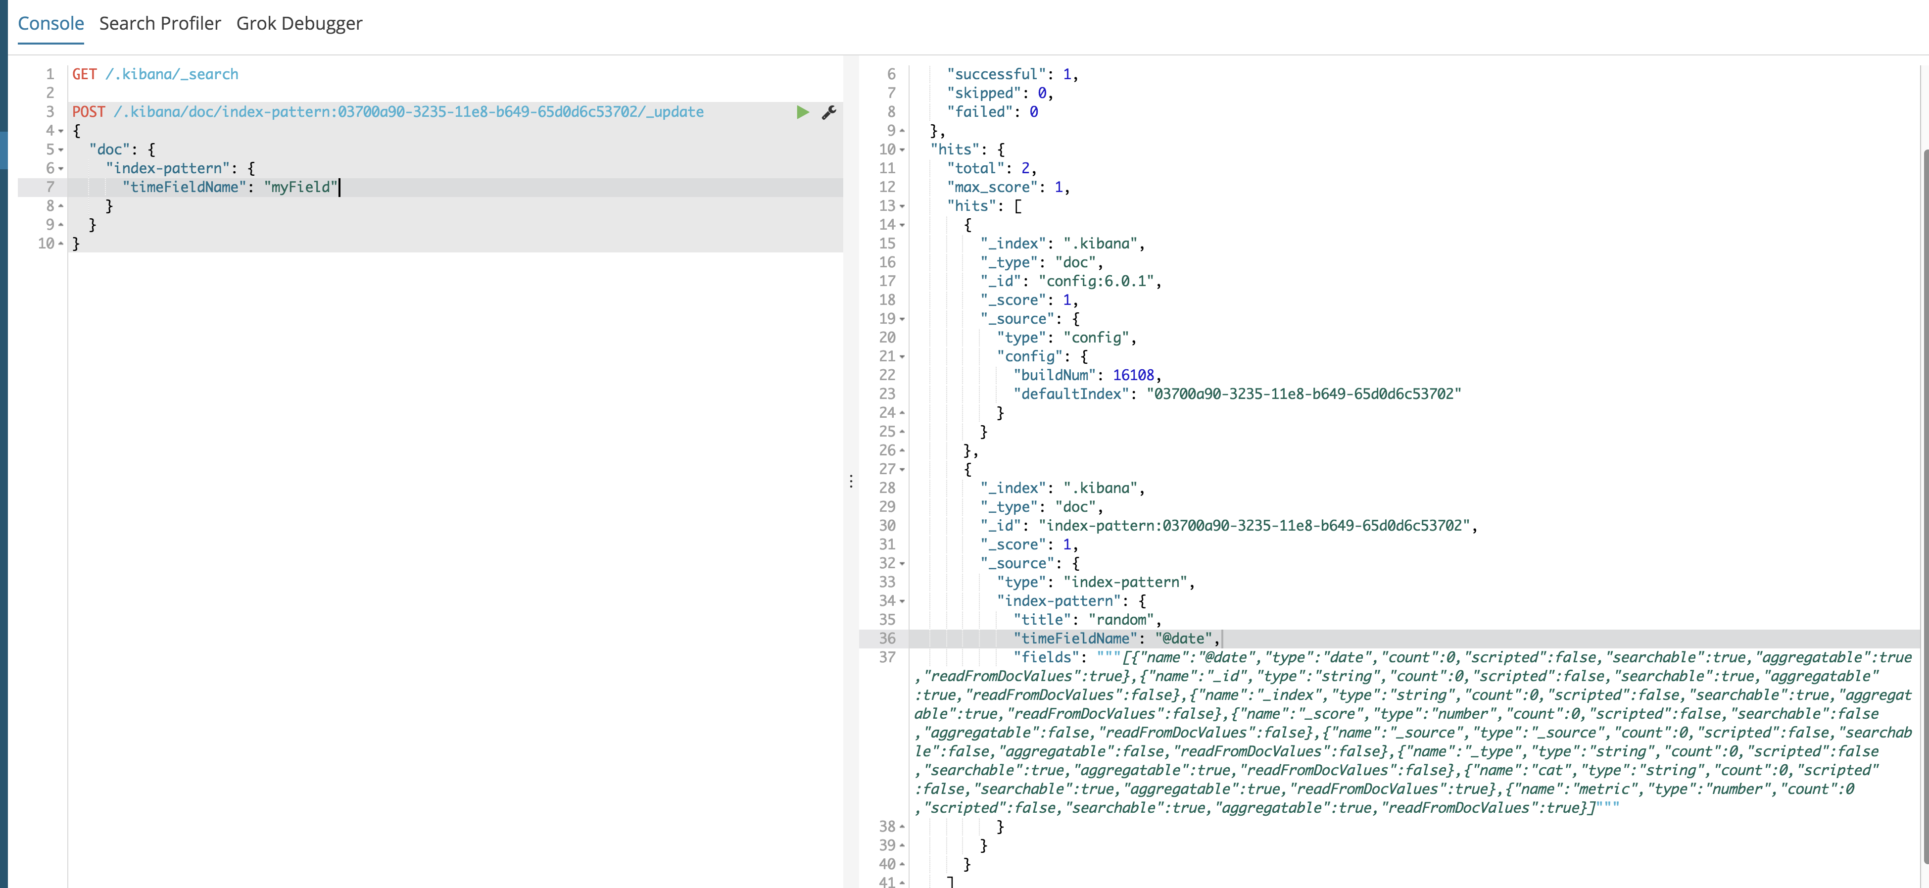This screenshot has width=1929, height=888.
Task: Fold the hits array at output line 13
Action: tap(902, 206)
